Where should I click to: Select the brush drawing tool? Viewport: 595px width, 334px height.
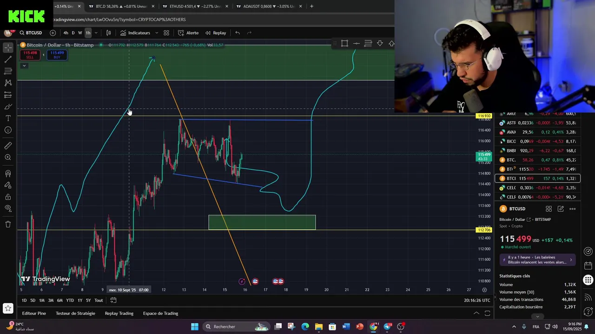tap(8, 107)
